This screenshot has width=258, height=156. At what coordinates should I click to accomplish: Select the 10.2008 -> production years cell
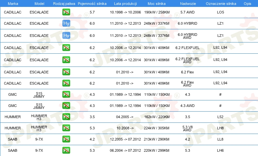pyautogui.click(x=125, y=128)
